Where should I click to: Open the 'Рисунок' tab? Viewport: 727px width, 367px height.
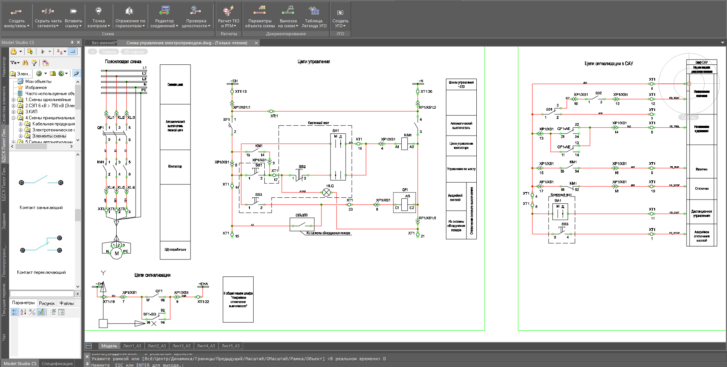coord(47,303)
